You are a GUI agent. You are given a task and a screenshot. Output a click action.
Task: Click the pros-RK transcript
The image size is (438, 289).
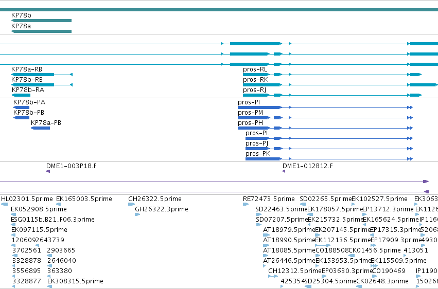[x=341, y=85]
